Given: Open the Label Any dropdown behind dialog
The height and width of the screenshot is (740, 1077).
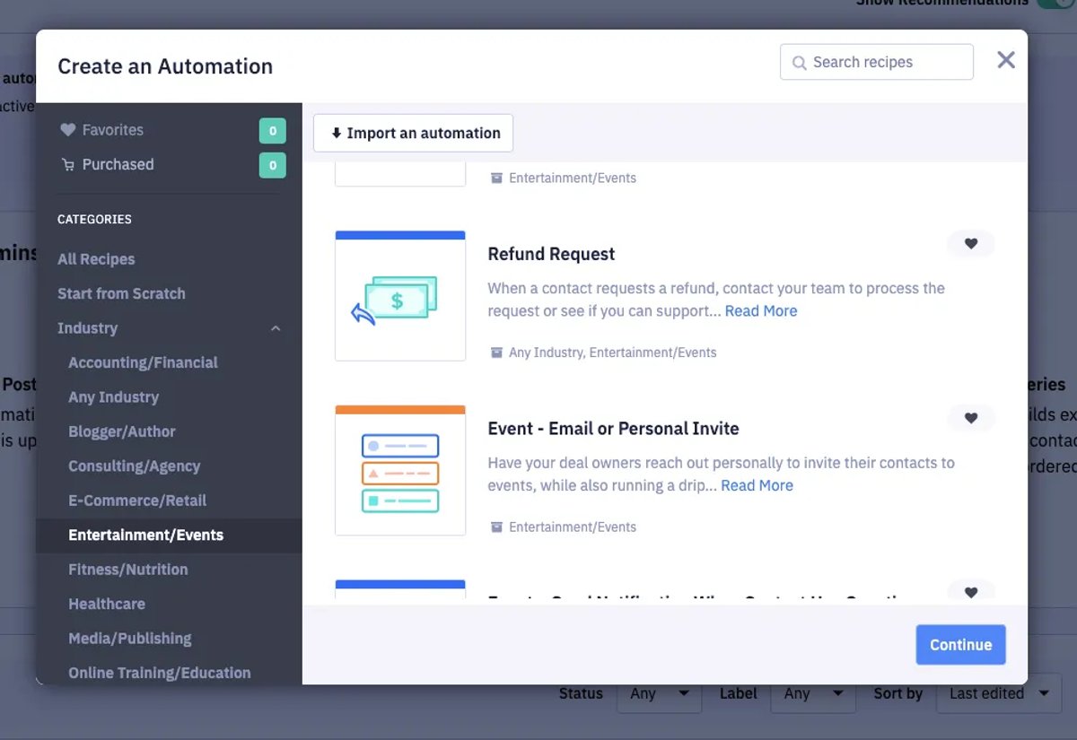Looking at the screenshot, I should pos(813,693).
